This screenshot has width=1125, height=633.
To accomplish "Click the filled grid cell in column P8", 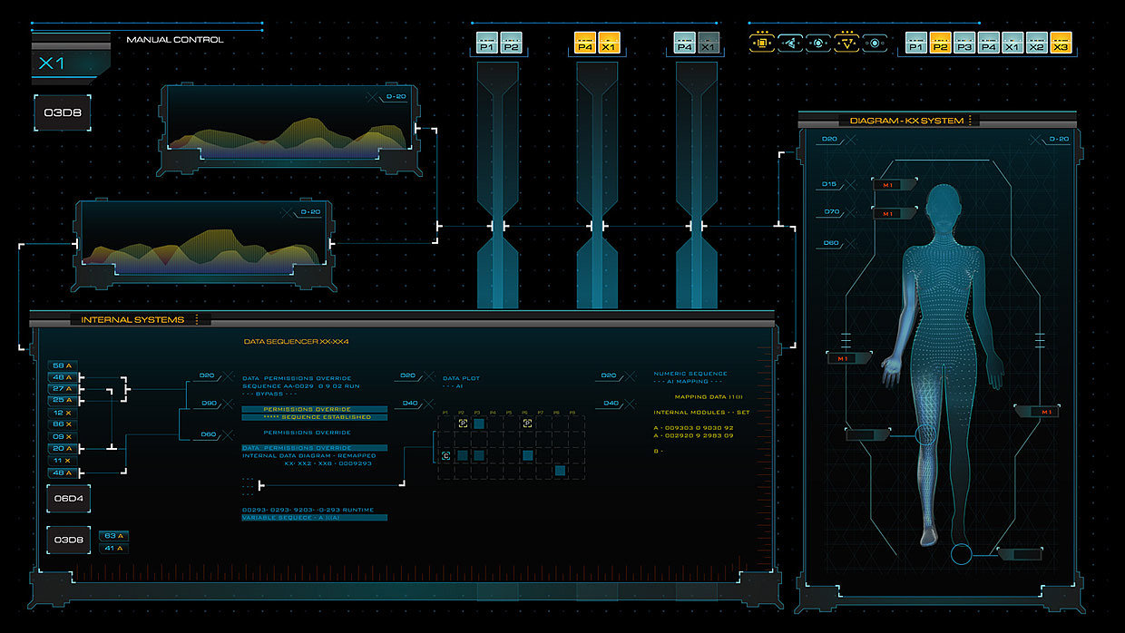I will tap(560, 471).
